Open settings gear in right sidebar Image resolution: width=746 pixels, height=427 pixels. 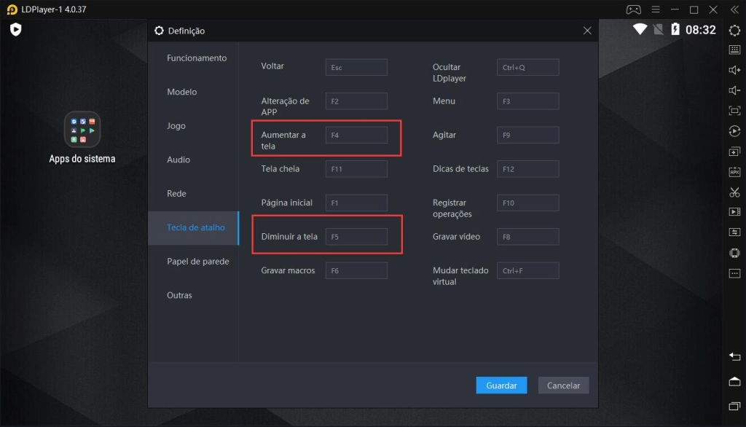734,30
